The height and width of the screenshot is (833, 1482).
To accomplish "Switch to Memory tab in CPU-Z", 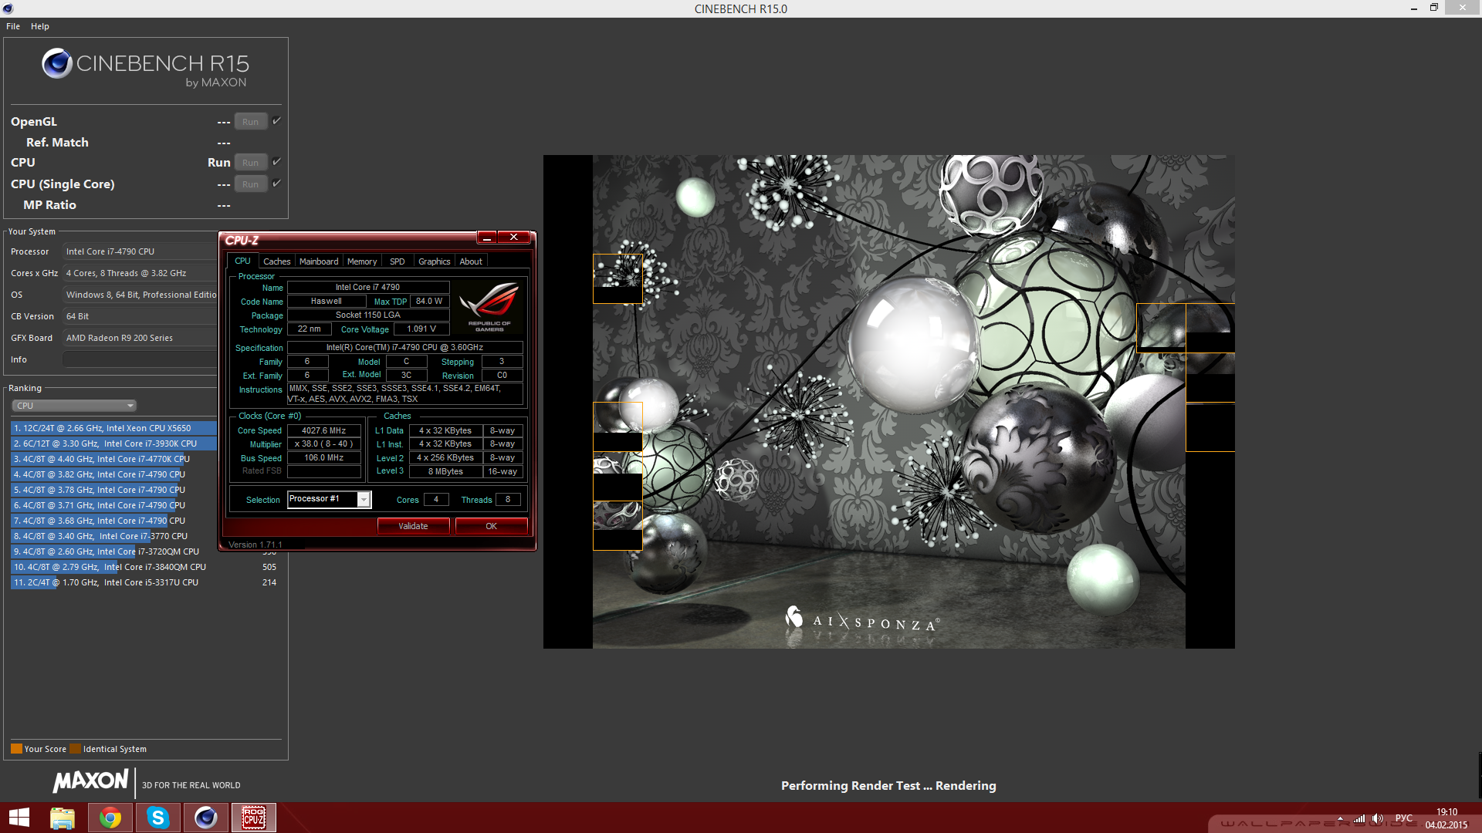I will click(x=362, y=261).
